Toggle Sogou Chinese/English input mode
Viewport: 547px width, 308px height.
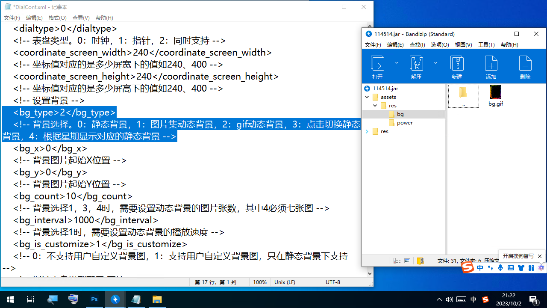coord(480,268)
